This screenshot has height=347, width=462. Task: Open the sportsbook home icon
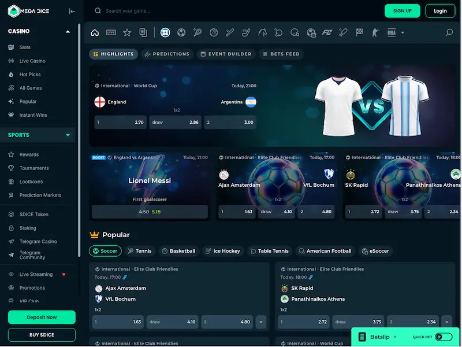click(95, 32)
